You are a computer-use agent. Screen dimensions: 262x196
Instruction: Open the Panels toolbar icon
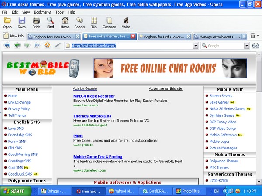(x=79, y=23)
